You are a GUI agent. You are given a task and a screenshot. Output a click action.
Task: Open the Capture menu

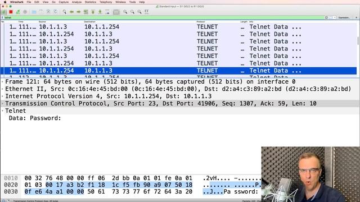click(64, 2)
